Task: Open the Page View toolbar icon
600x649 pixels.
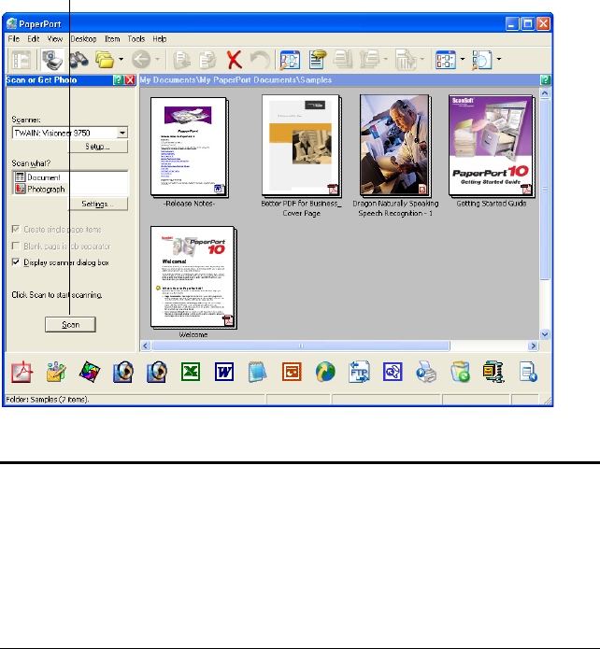Action: tap(290, 60)
